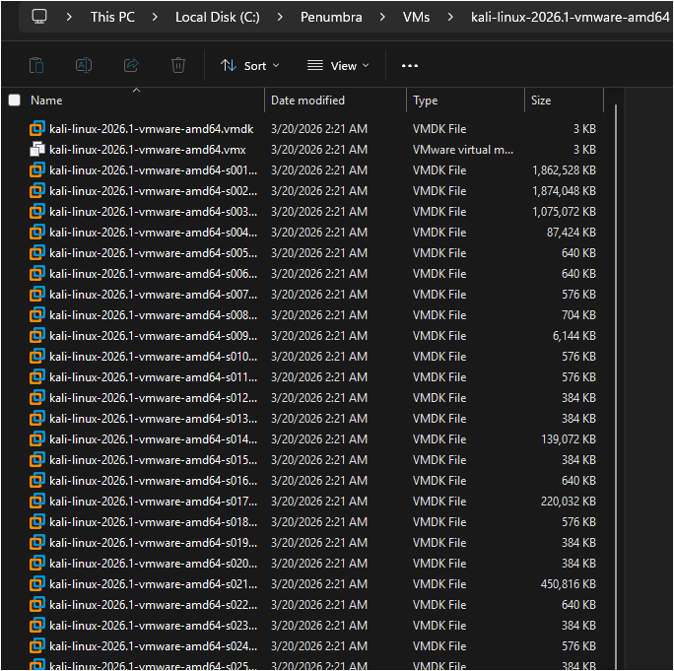The image size is (674, 671).
Task: Select the s012 VMDK file icon
Action: click(37, 398)
